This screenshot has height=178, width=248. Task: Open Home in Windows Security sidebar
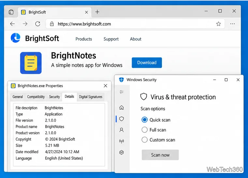pyautogui.click(x=122, y=108)
